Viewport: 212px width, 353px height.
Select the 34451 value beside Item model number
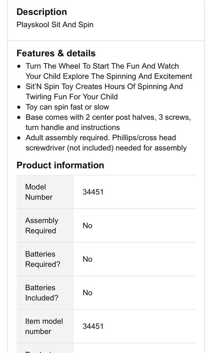(x=93, y=326)
